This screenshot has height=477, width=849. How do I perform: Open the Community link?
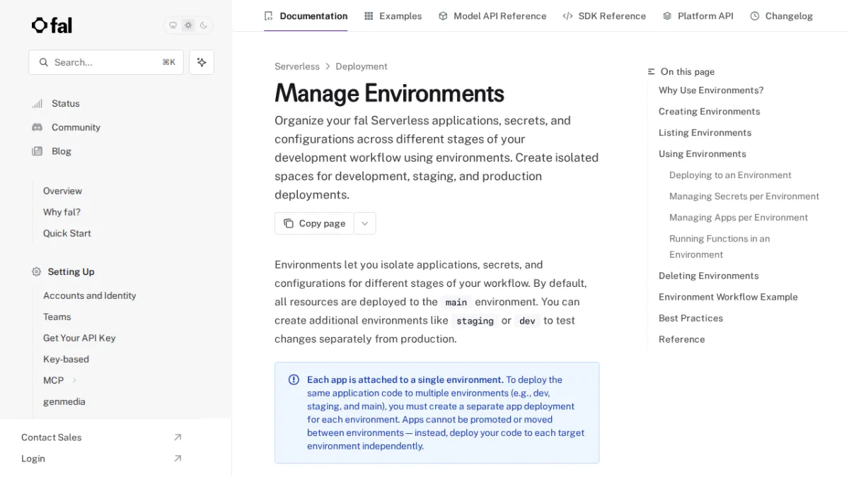tap(76, 127)
